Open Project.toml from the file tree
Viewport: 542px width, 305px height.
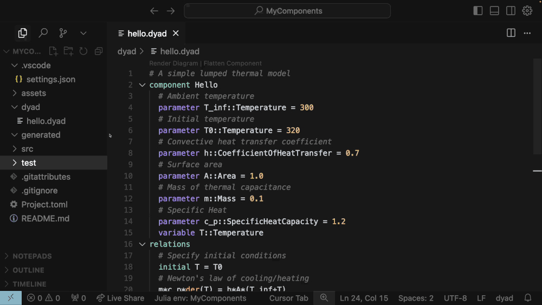[x=44, y=205]
